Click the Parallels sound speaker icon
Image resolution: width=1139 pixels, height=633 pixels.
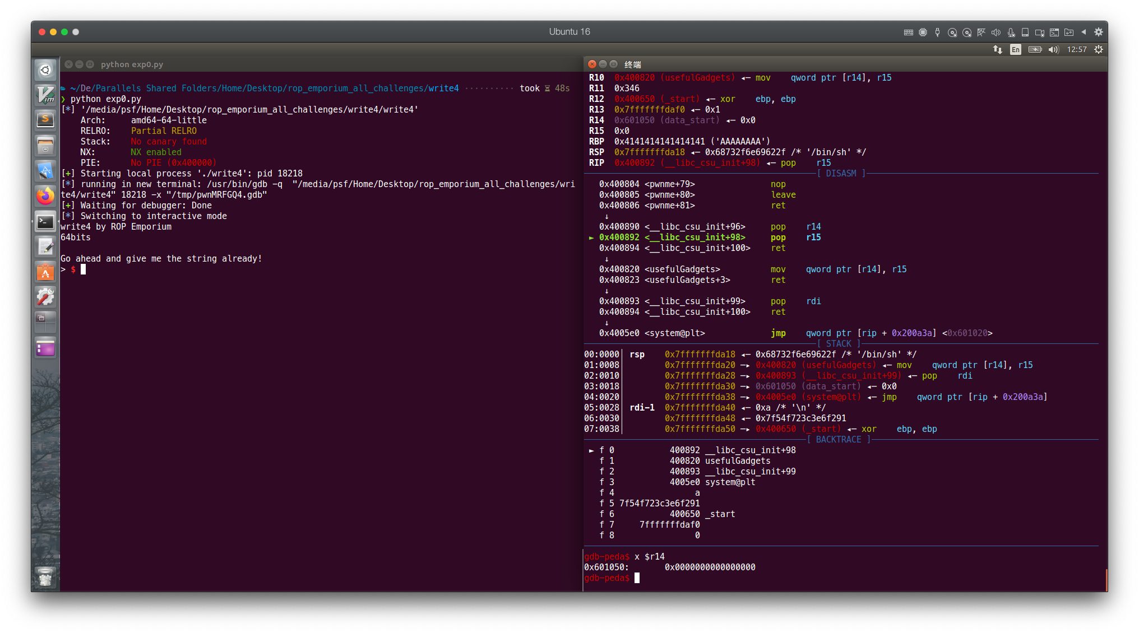tap(996, 32)
